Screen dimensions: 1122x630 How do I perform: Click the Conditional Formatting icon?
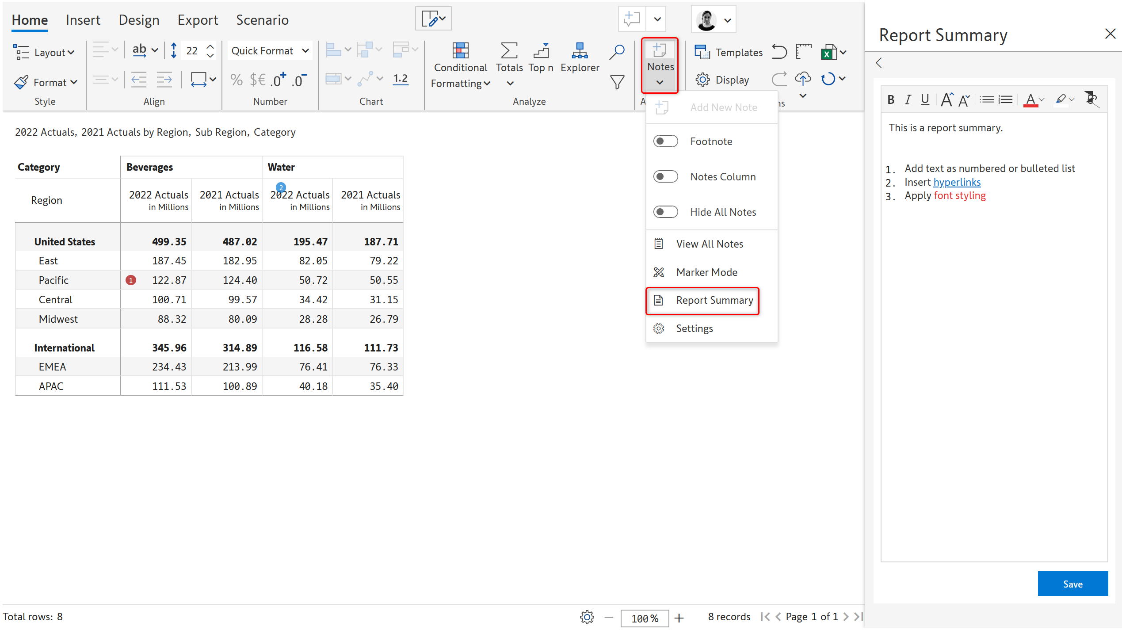tap(460, 51)
